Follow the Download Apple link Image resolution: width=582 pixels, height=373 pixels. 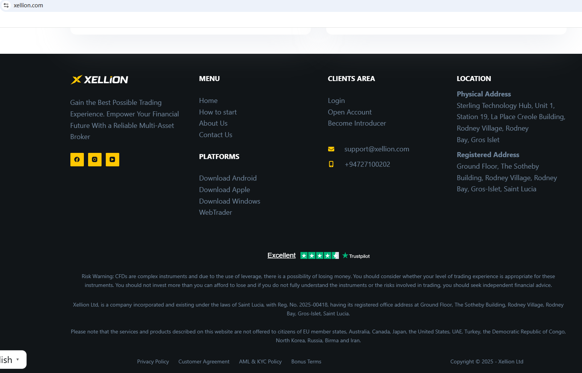[225, 190]
